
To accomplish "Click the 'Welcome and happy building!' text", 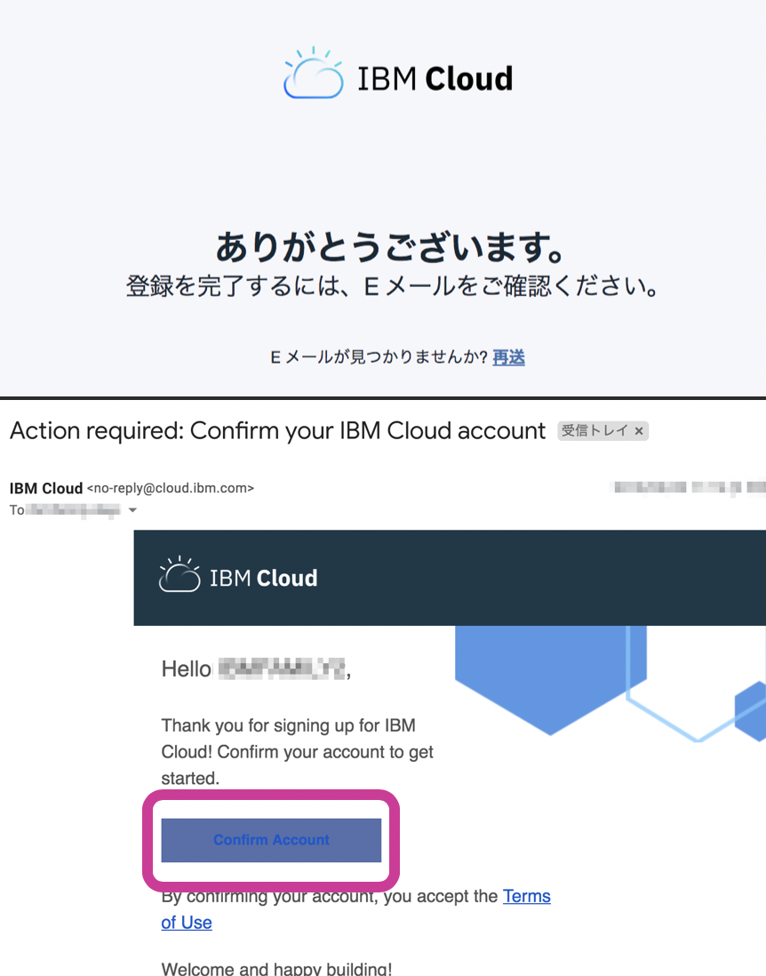I will (x=277, y=969).
